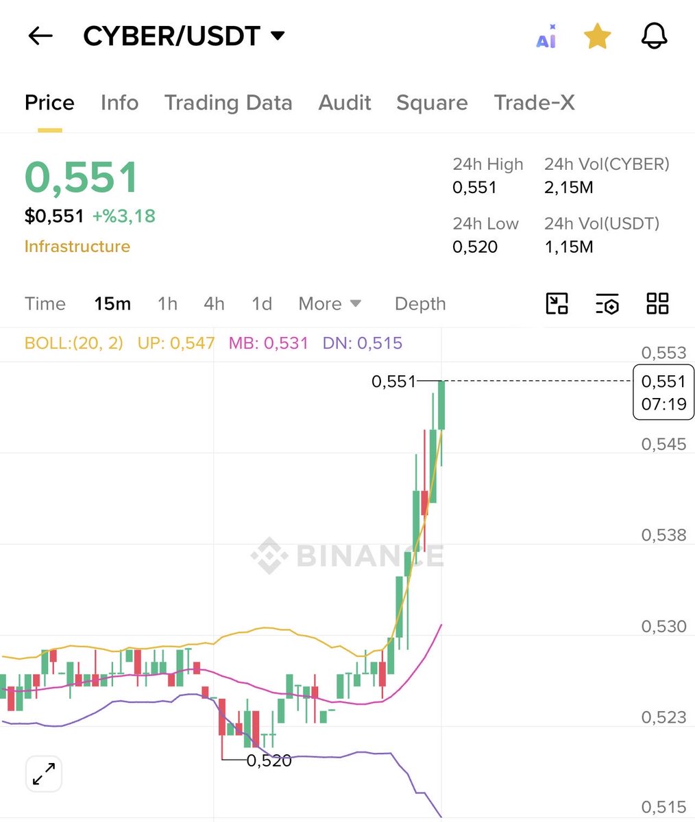Click the 24h High value
This screenshot has height=822, width=695.
[474, 188]
